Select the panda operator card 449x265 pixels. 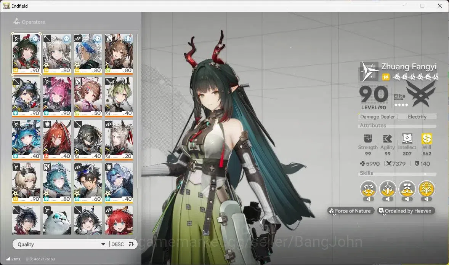(57, 220)
